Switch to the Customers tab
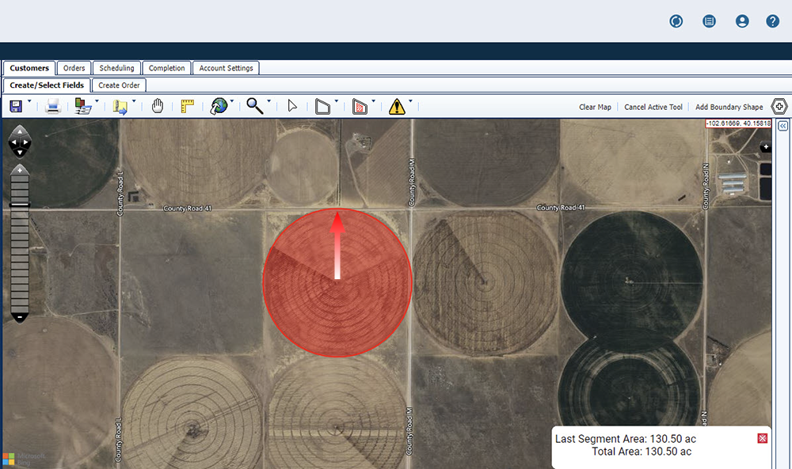 [29, 68]
